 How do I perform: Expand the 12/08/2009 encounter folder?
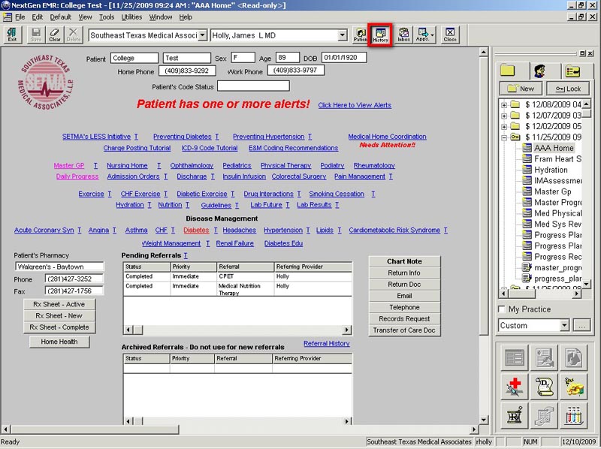[504, 104]
